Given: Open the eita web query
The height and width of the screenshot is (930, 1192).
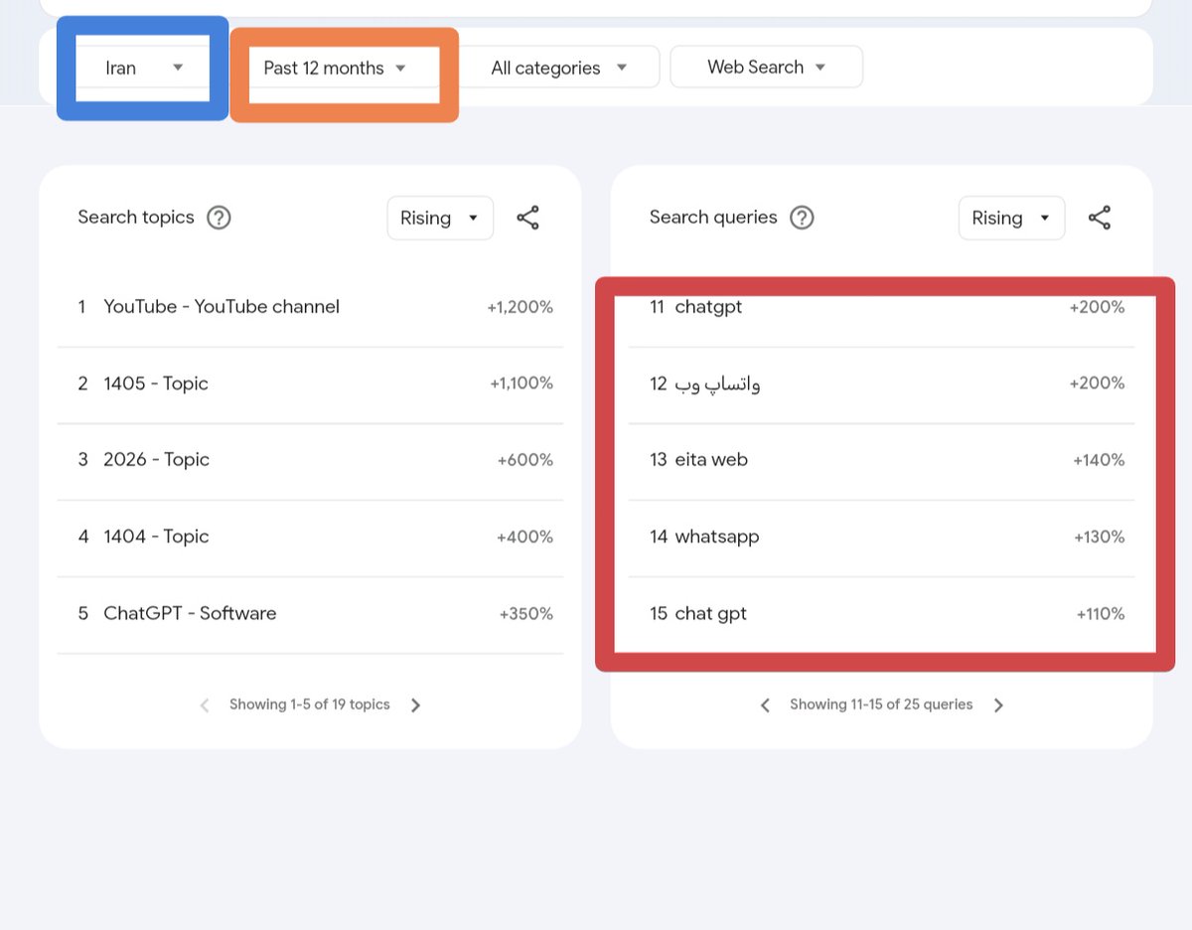Looking at the screenshot, I should point(881,460).
